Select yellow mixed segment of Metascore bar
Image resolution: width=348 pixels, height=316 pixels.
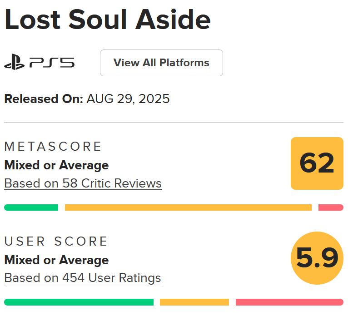coord(188,207)
